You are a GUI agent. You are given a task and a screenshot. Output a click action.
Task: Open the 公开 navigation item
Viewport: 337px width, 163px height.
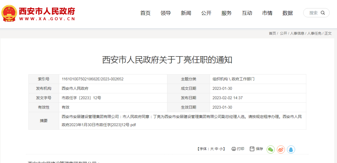[x=206, y=13]
